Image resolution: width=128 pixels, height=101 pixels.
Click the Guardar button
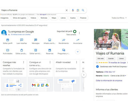pos(111,59)
